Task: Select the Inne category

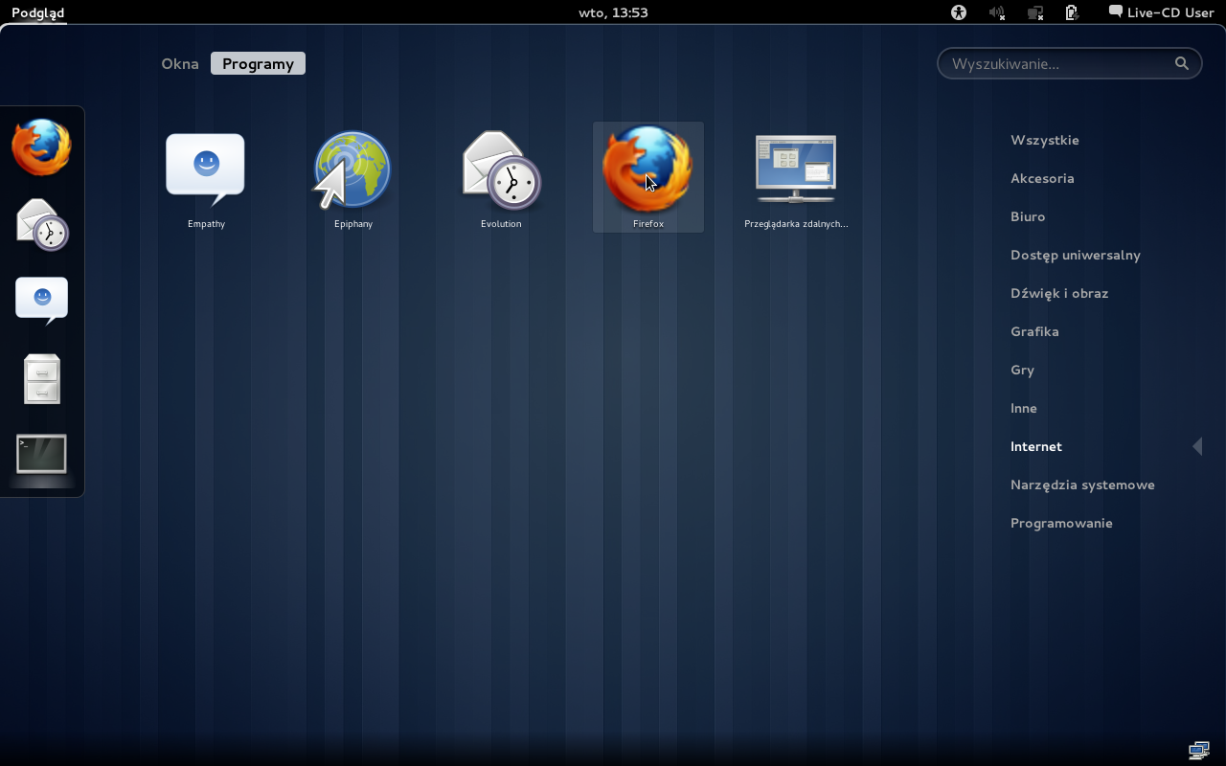Action: 1023,408
